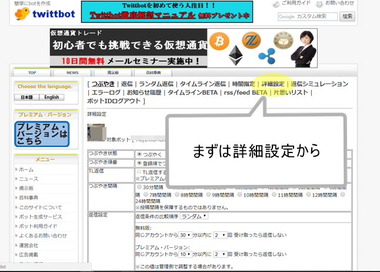Open お知らせ履歴 menu link
Image resolution: width=380 pixels, height=272 pixels.
[144, 92]
